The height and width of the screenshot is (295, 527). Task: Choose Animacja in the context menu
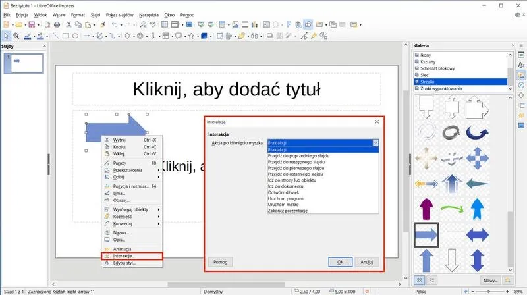tap(132, 249)
